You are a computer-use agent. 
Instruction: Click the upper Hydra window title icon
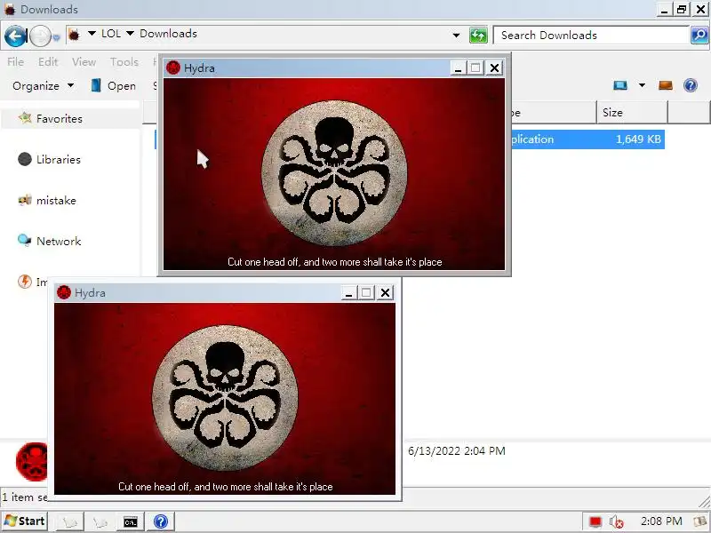173,68
